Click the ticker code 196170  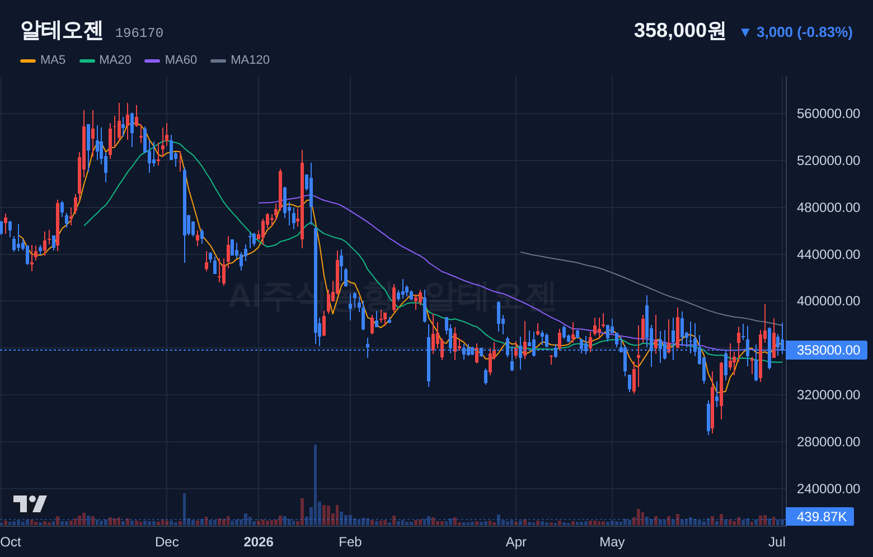coord(139,33)
